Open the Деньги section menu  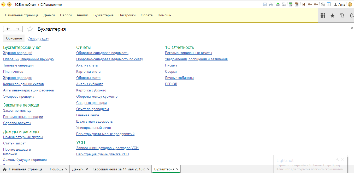click(x=49, y=15)
